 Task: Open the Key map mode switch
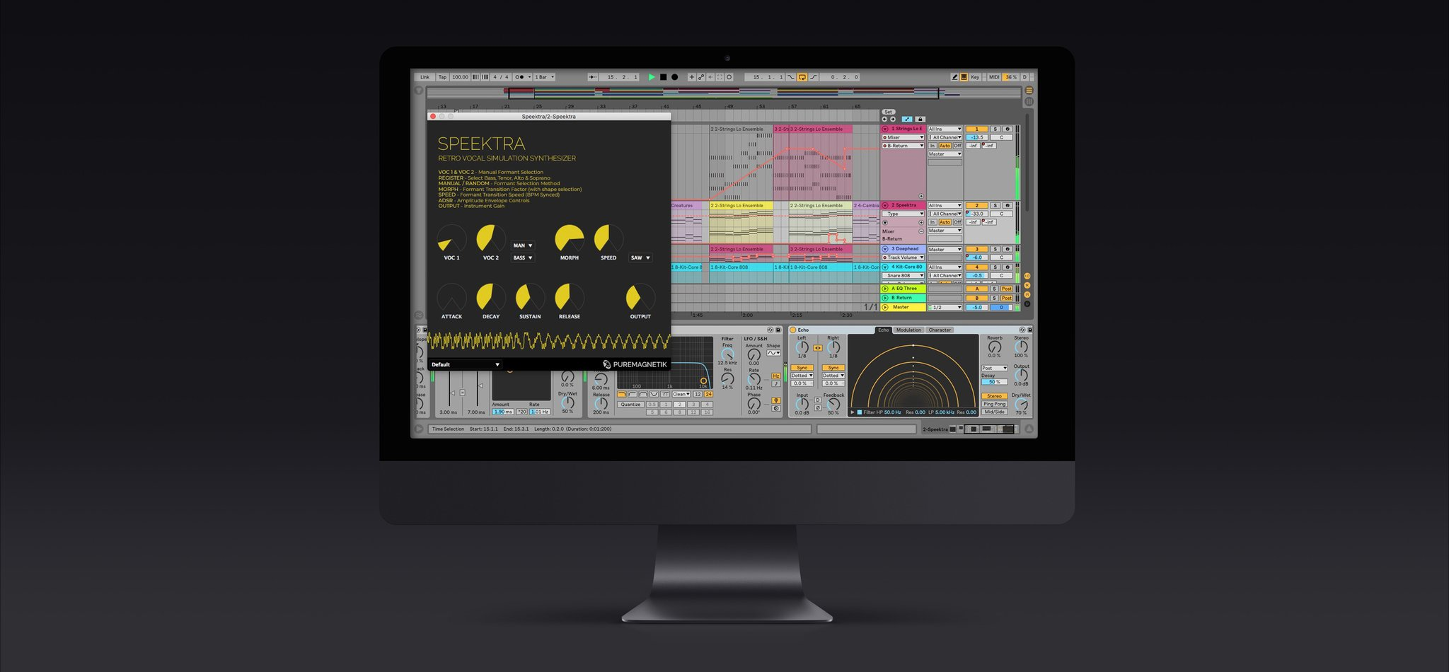975,77
